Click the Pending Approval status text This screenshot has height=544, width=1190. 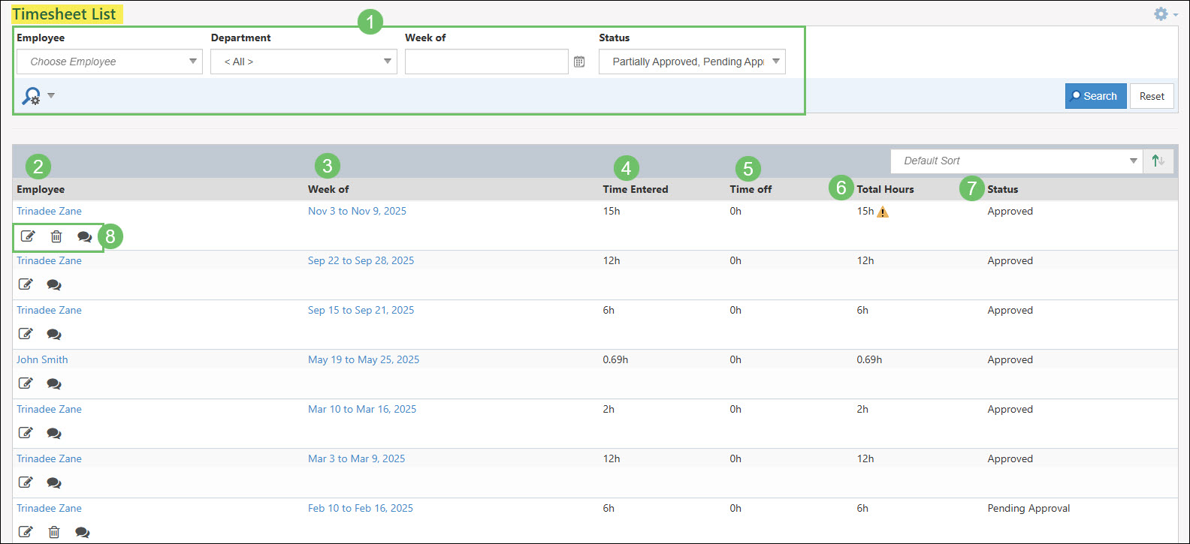1028,508
